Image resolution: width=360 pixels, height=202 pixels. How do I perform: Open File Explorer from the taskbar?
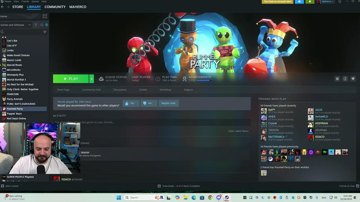click(186, 198)
